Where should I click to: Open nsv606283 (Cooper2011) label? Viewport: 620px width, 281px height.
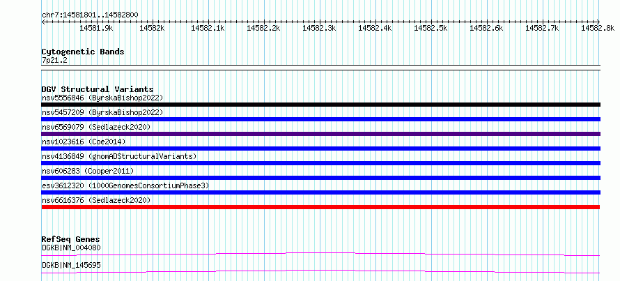pos(88,171)
